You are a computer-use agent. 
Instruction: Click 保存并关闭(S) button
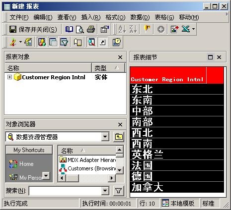coord(33,29)
